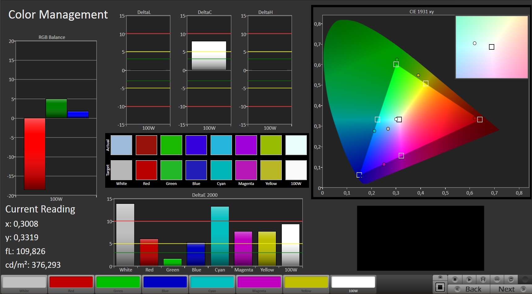Expand the panel with the small up-arrow

coord(440,277)
